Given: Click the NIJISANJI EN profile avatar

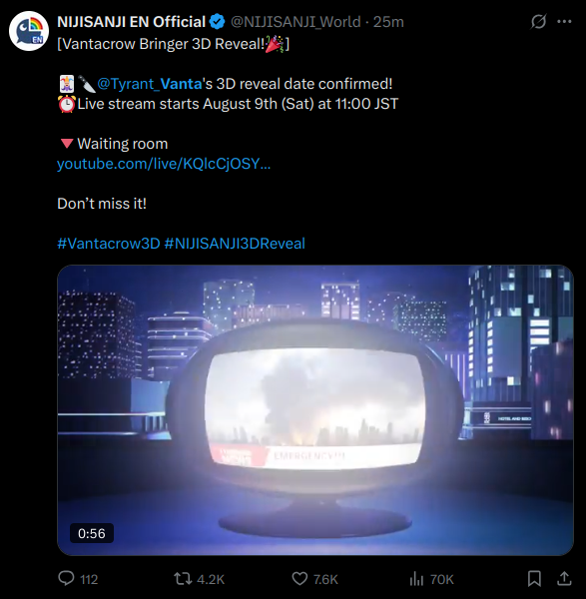Looking at the screenshot, I should [x=29, y=31].
